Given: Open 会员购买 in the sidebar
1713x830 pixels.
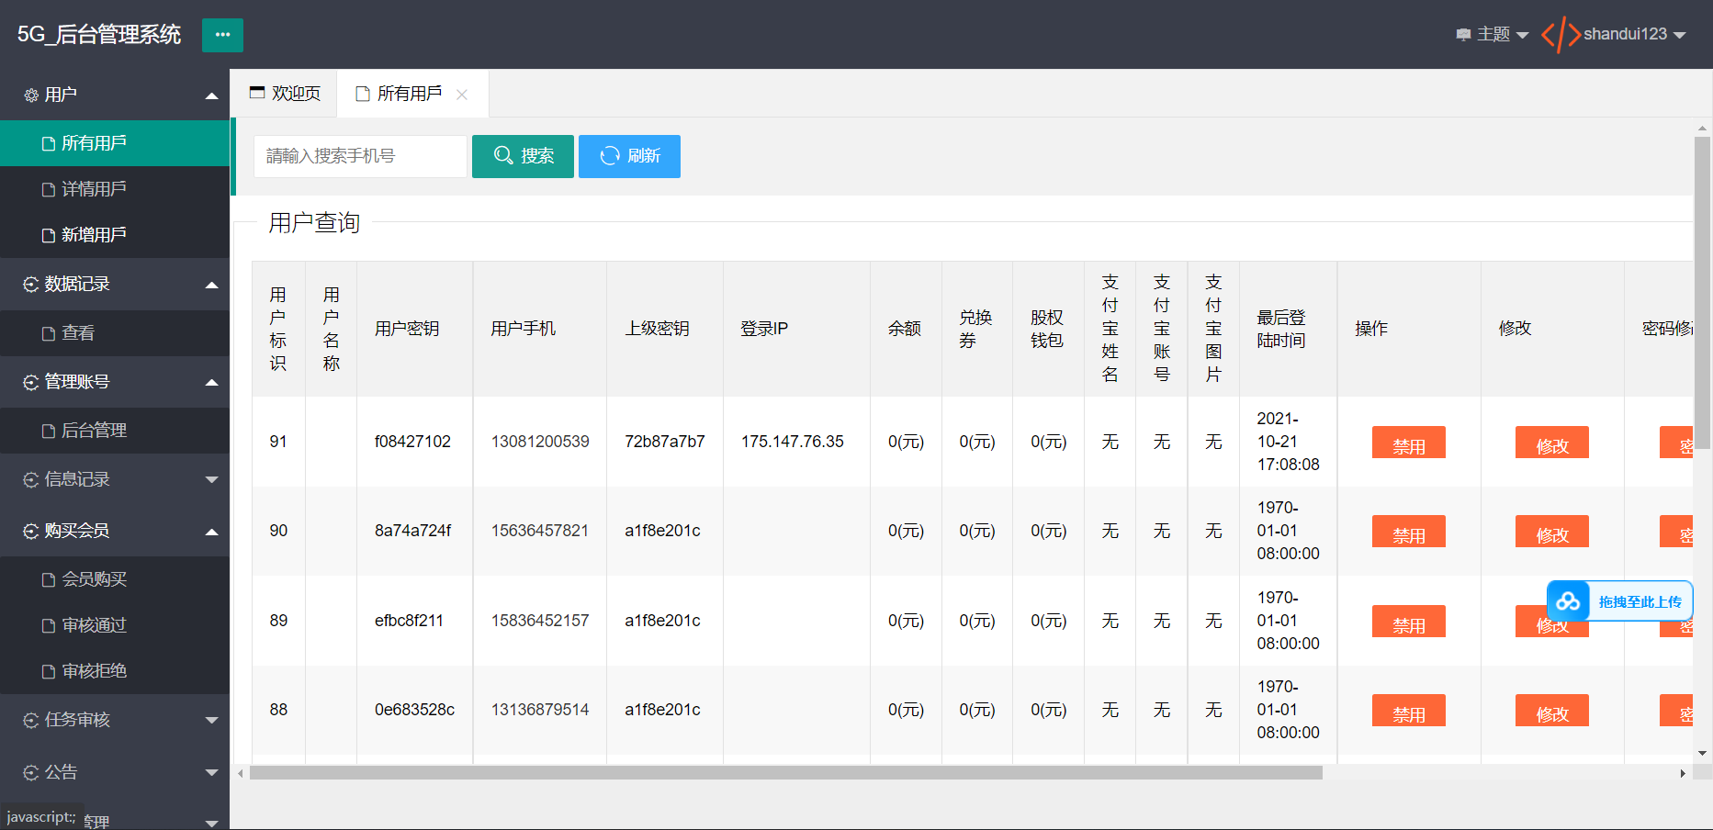Looking at the screenshot, I should coord(115,579).
